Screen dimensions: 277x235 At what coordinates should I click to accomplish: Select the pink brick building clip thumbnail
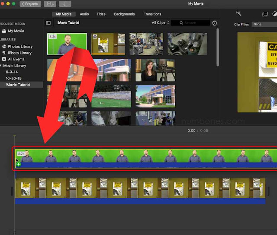[113, 70]
